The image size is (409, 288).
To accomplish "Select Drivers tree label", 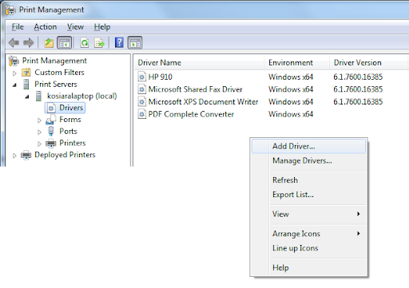I will [x=71, y=108].
